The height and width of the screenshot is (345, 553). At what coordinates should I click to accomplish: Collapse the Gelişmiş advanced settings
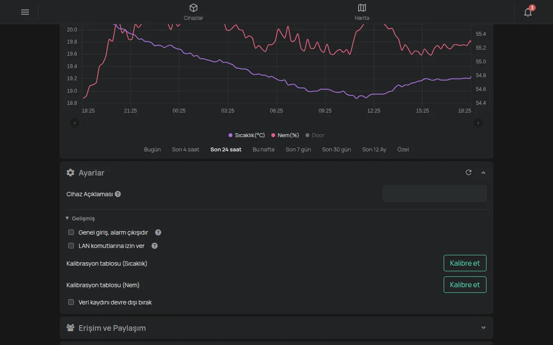pos(80,219)
